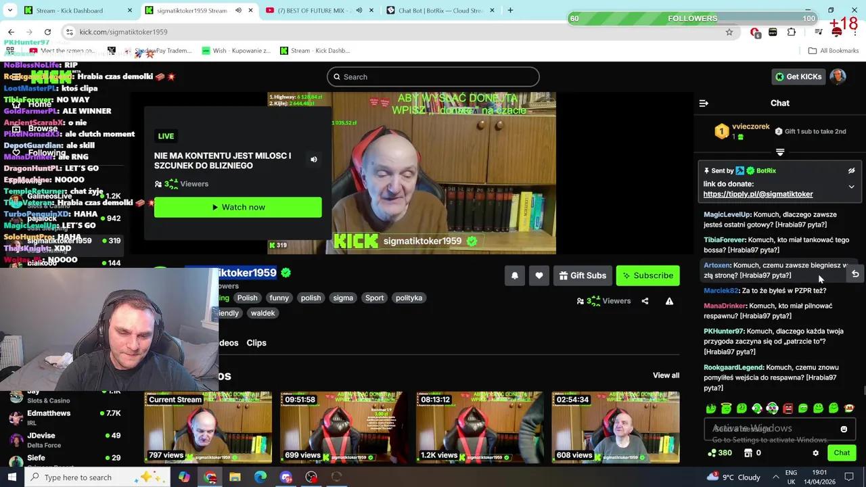
Task: Switch to the Clips tab
Action: click(x=256, y=343)
